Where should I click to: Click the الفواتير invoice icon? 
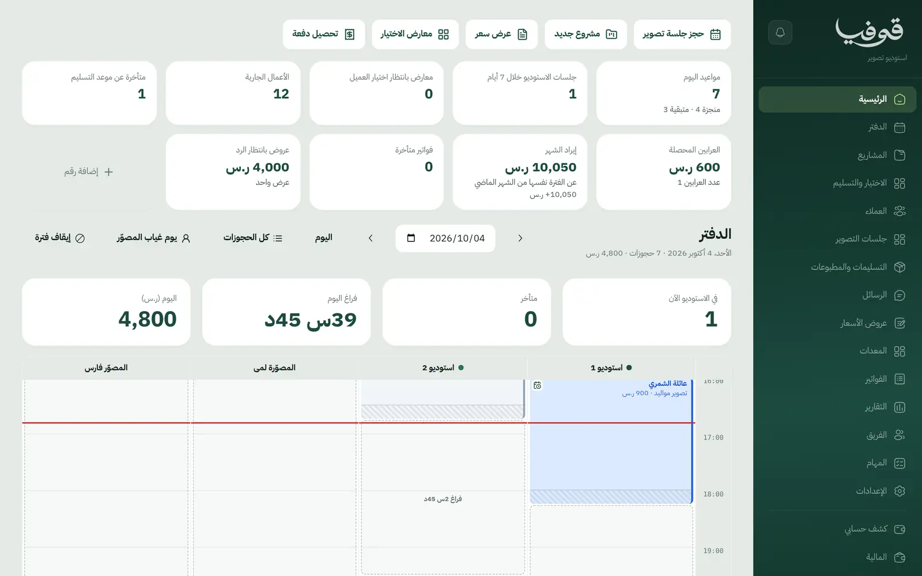point(900,379)
